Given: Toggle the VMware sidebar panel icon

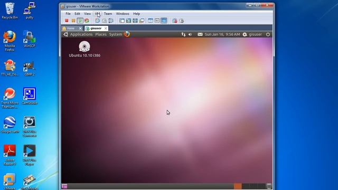Looking at the screenshot, I should (x=122, y=21).
